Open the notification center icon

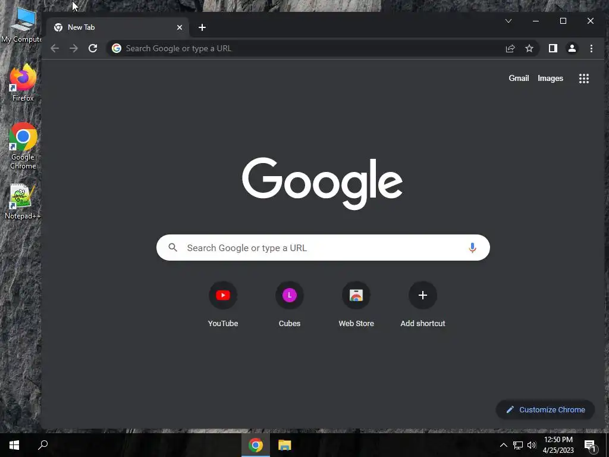[589, 446]
